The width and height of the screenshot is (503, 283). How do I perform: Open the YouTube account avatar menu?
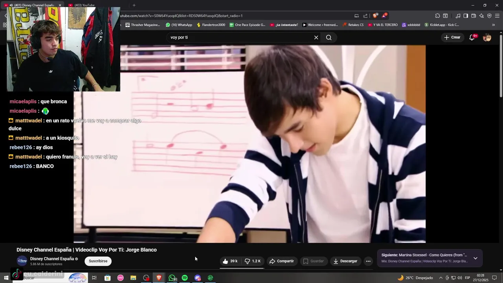(x=487, y=37)
